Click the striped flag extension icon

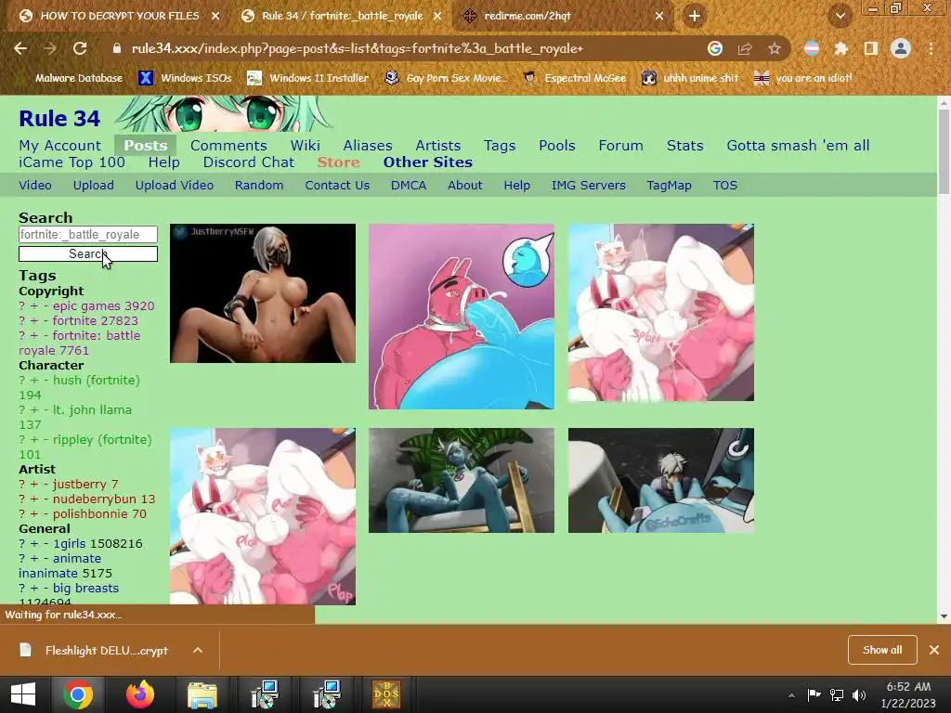pos(812,48)
